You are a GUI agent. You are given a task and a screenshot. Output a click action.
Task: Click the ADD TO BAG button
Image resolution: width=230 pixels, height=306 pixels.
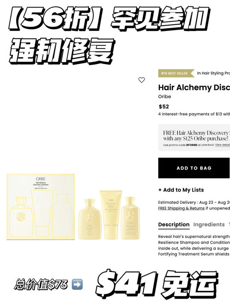click(x=194, y=168)
